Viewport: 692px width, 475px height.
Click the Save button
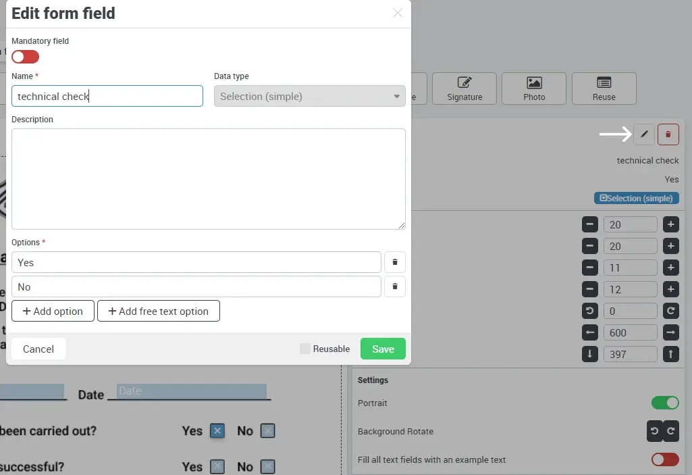383,349
